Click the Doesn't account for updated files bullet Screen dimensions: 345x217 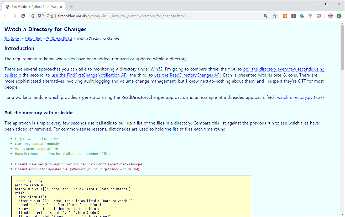77,169
